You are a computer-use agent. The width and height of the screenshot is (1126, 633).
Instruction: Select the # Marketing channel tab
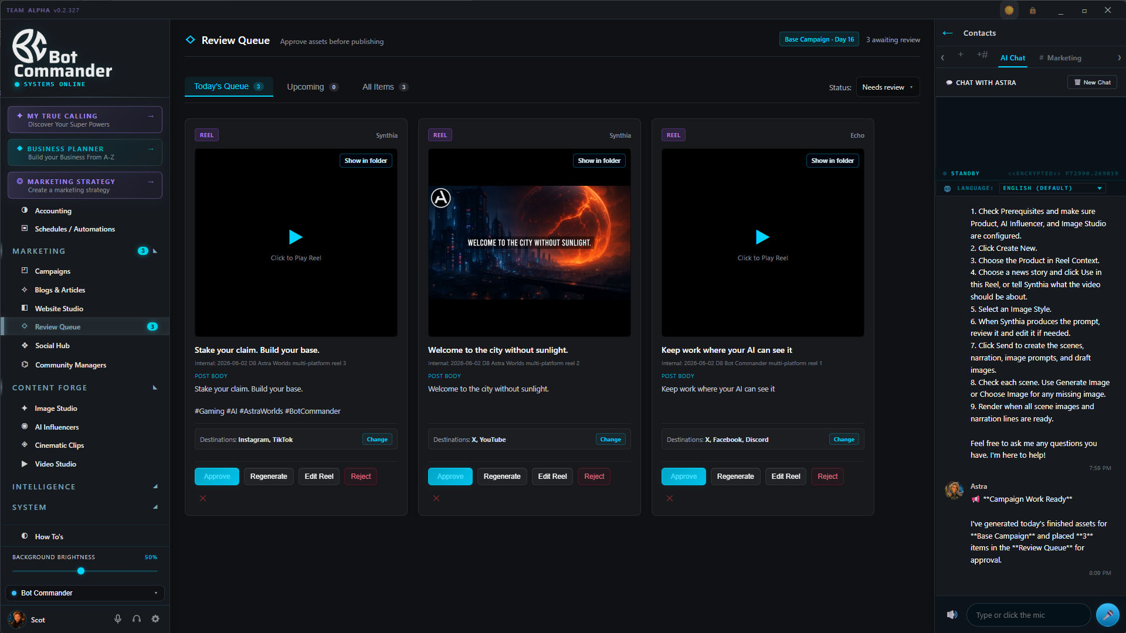1060,58
